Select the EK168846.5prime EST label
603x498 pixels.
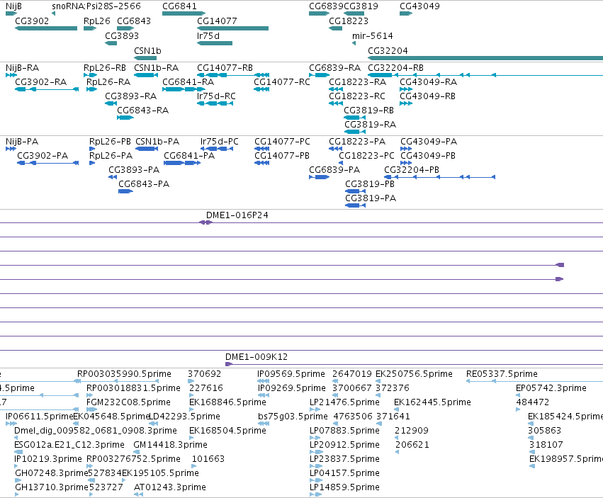tap(227, 402)
